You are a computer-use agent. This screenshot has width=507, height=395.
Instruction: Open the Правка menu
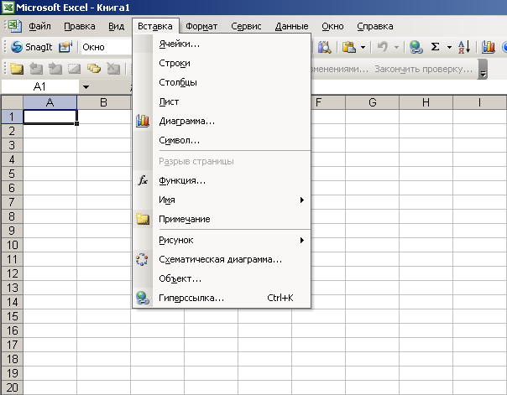click(80, 26)
